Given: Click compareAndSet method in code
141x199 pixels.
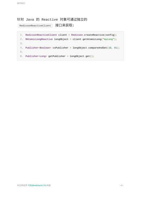Looking at the screenshot, I should click(x=98, y=48).
